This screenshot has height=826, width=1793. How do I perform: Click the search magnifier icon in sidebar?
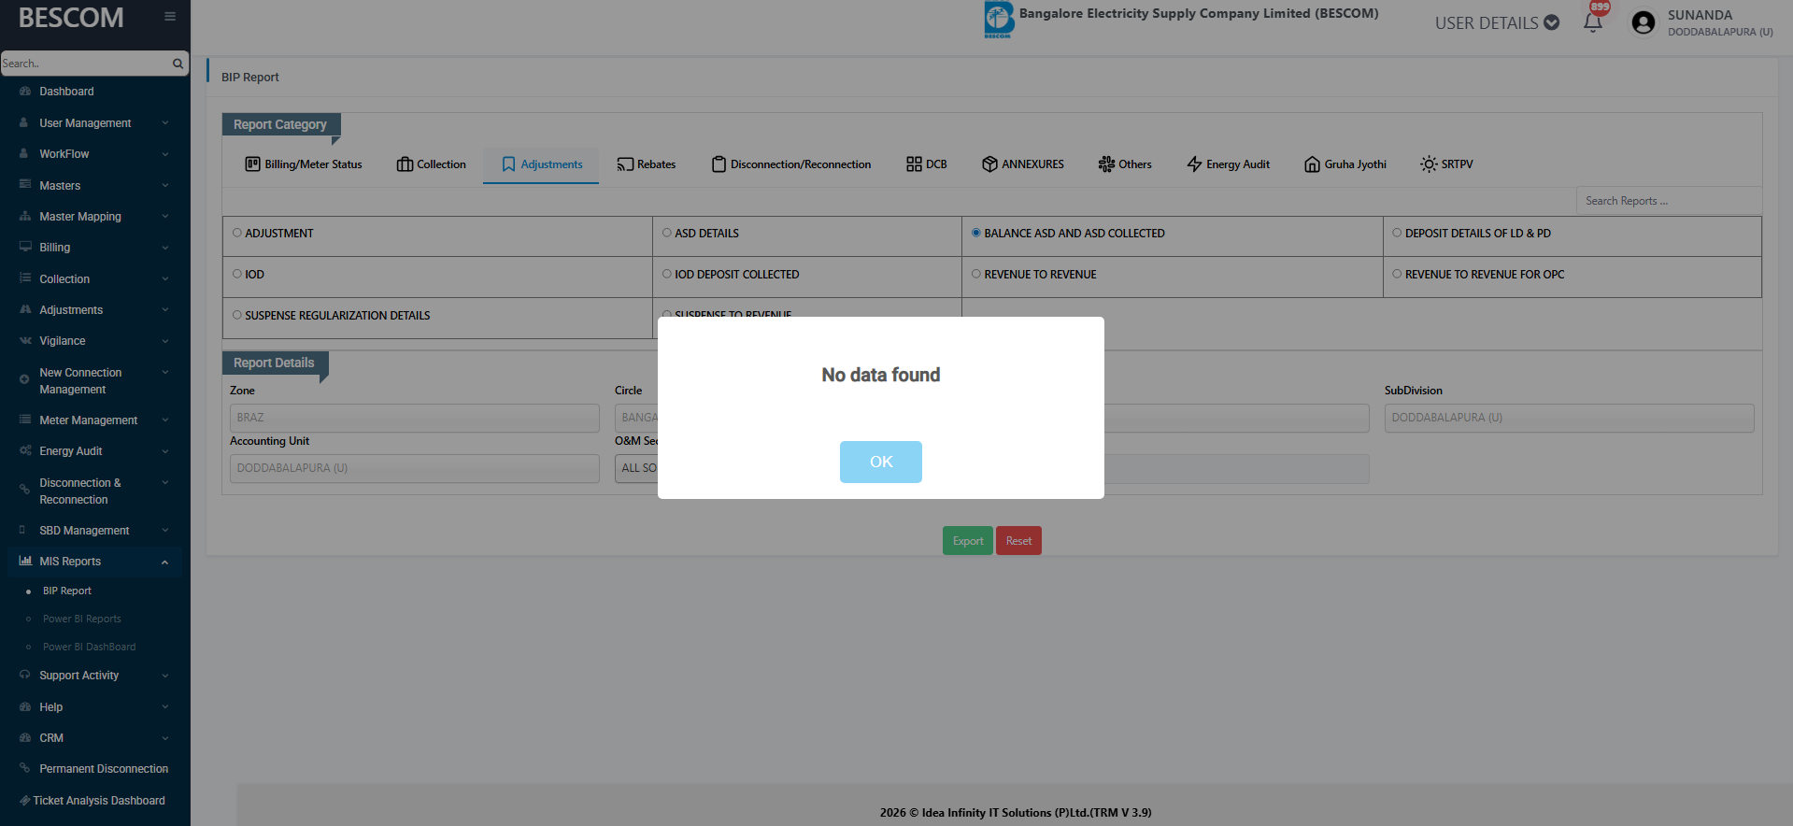pos(178,64)
